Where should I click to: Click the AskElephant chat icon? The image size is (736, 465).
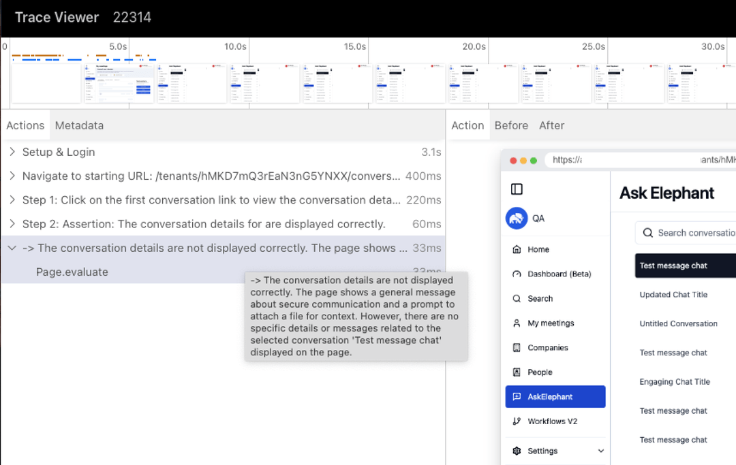517,396
